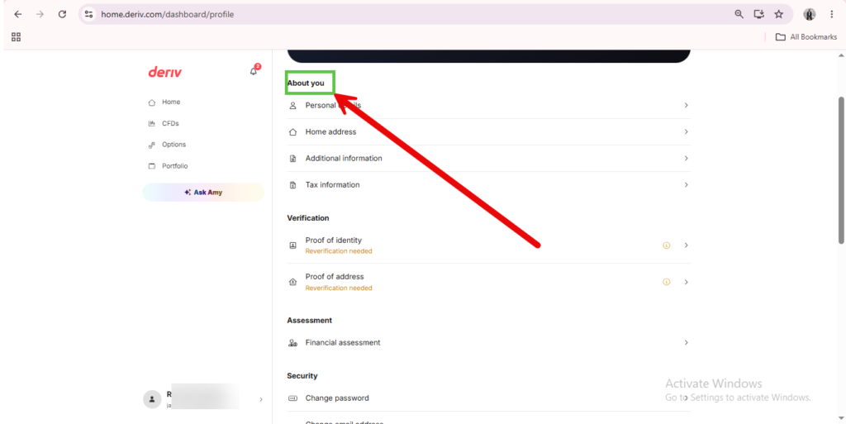This screenshot has height=424, width=846.
Task: Expand Personal details chevron
Action: point(687,105)
